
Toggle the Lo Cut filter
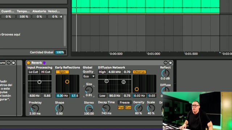pos(33,72)
